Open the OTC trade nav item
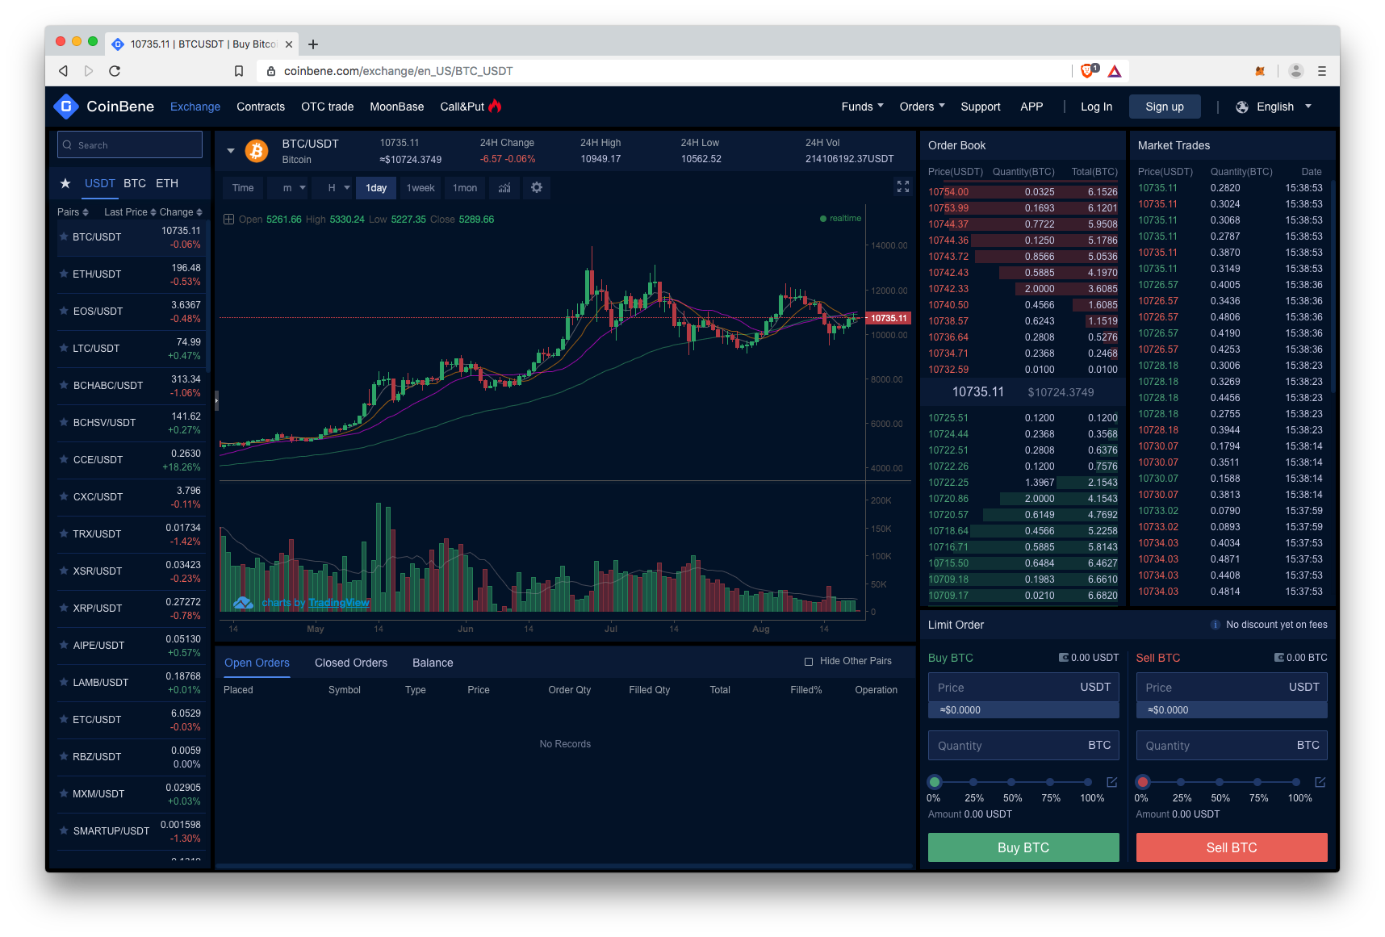The height and width of the screenshot is (937, 1385). tap(328, 107)
